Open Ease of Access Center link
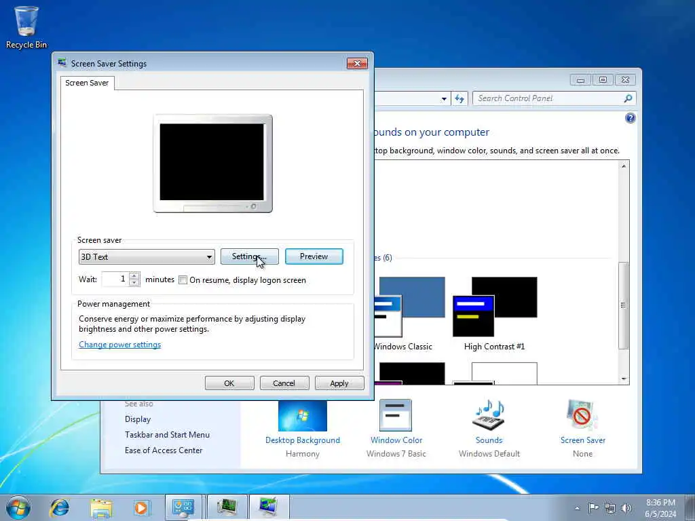 coord(164,450)
